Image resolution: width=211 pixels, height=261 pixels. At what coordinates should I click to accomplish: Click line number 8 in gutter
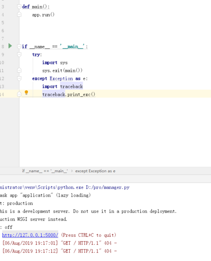coord(3,47)
